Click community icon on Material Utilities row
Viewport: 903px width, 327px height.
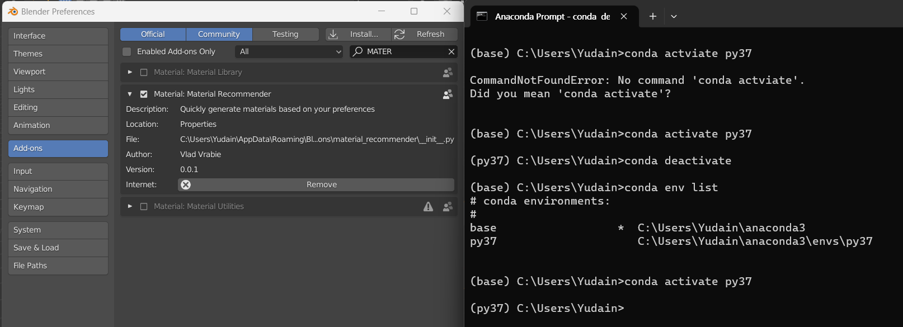pyautogui.click(x=448, y=206)
